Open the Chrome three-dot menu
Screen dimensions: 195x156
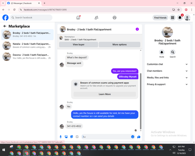[x=191, y=10]
